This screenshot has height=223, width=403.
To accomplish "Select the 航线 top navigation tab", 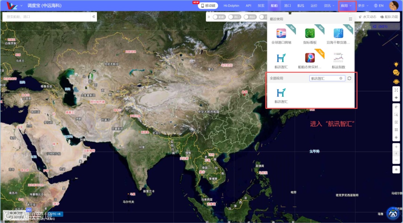I will 301,6.
